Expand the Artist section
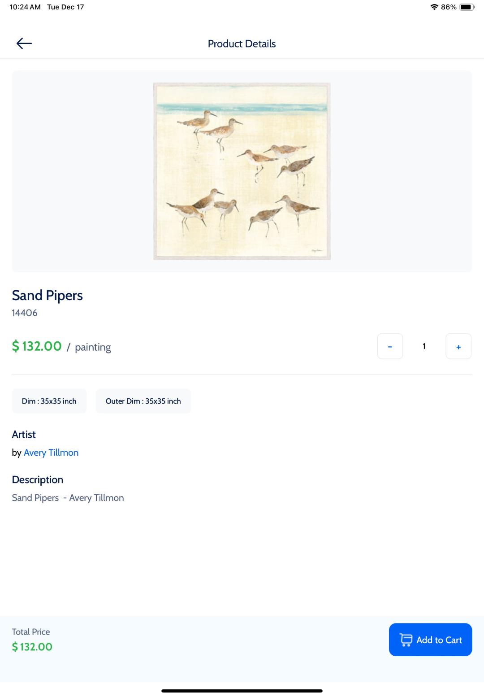This screenshot has width=484, height=697. coord(23,434)
